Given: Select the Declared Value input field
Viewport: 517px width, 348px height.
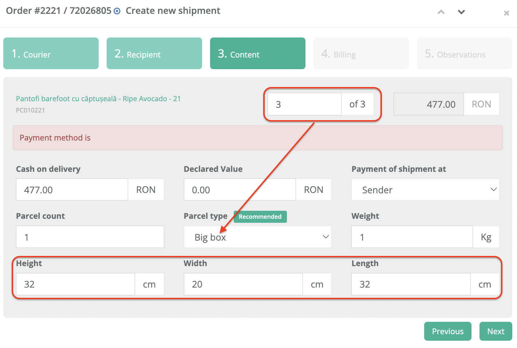Looking at the screenshot, I should (x=240, y=190).
